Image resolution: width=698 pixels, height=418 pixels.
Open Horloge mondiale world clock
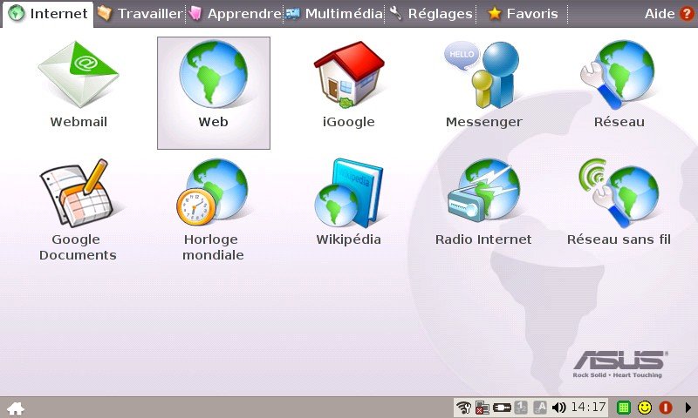coord(213,192)
